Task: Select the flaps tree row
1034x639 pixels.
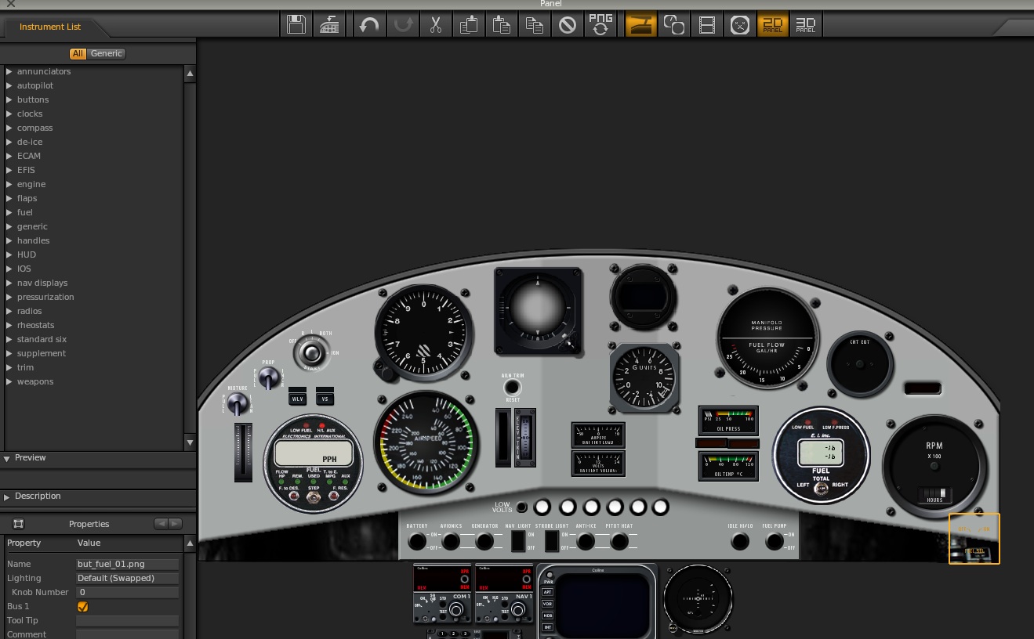Action: click(93, 198)
